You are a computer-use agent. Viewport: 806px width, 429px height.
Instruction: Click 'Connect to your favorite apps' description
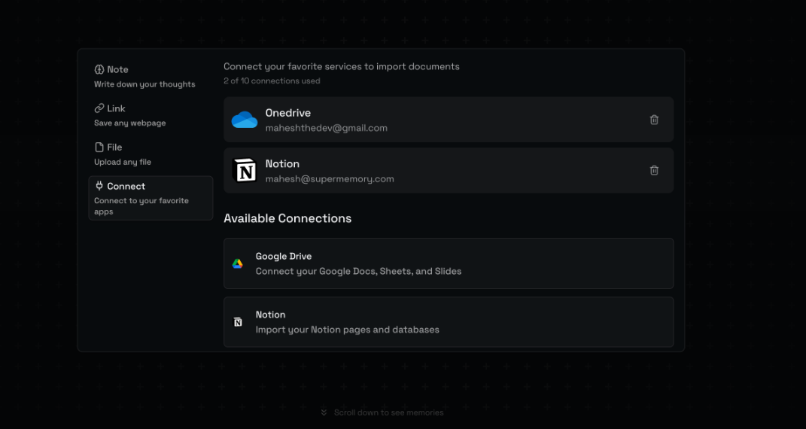click(x=141, y=206)
